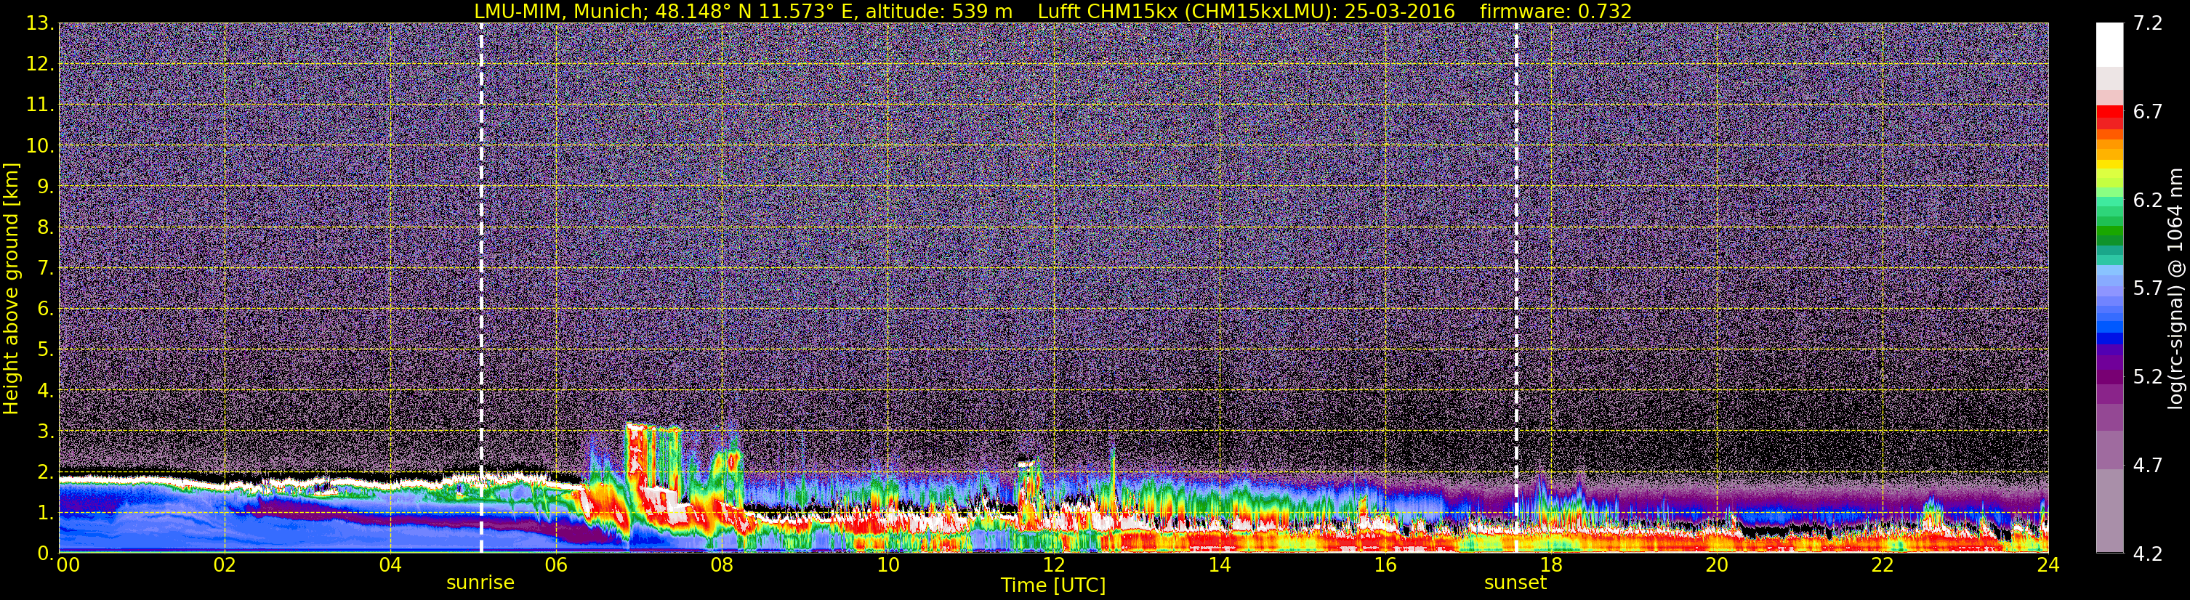The height and width of the screenshot is (600, 2190).
Task: Click the time tick label '10'
Action: (887, 565)
